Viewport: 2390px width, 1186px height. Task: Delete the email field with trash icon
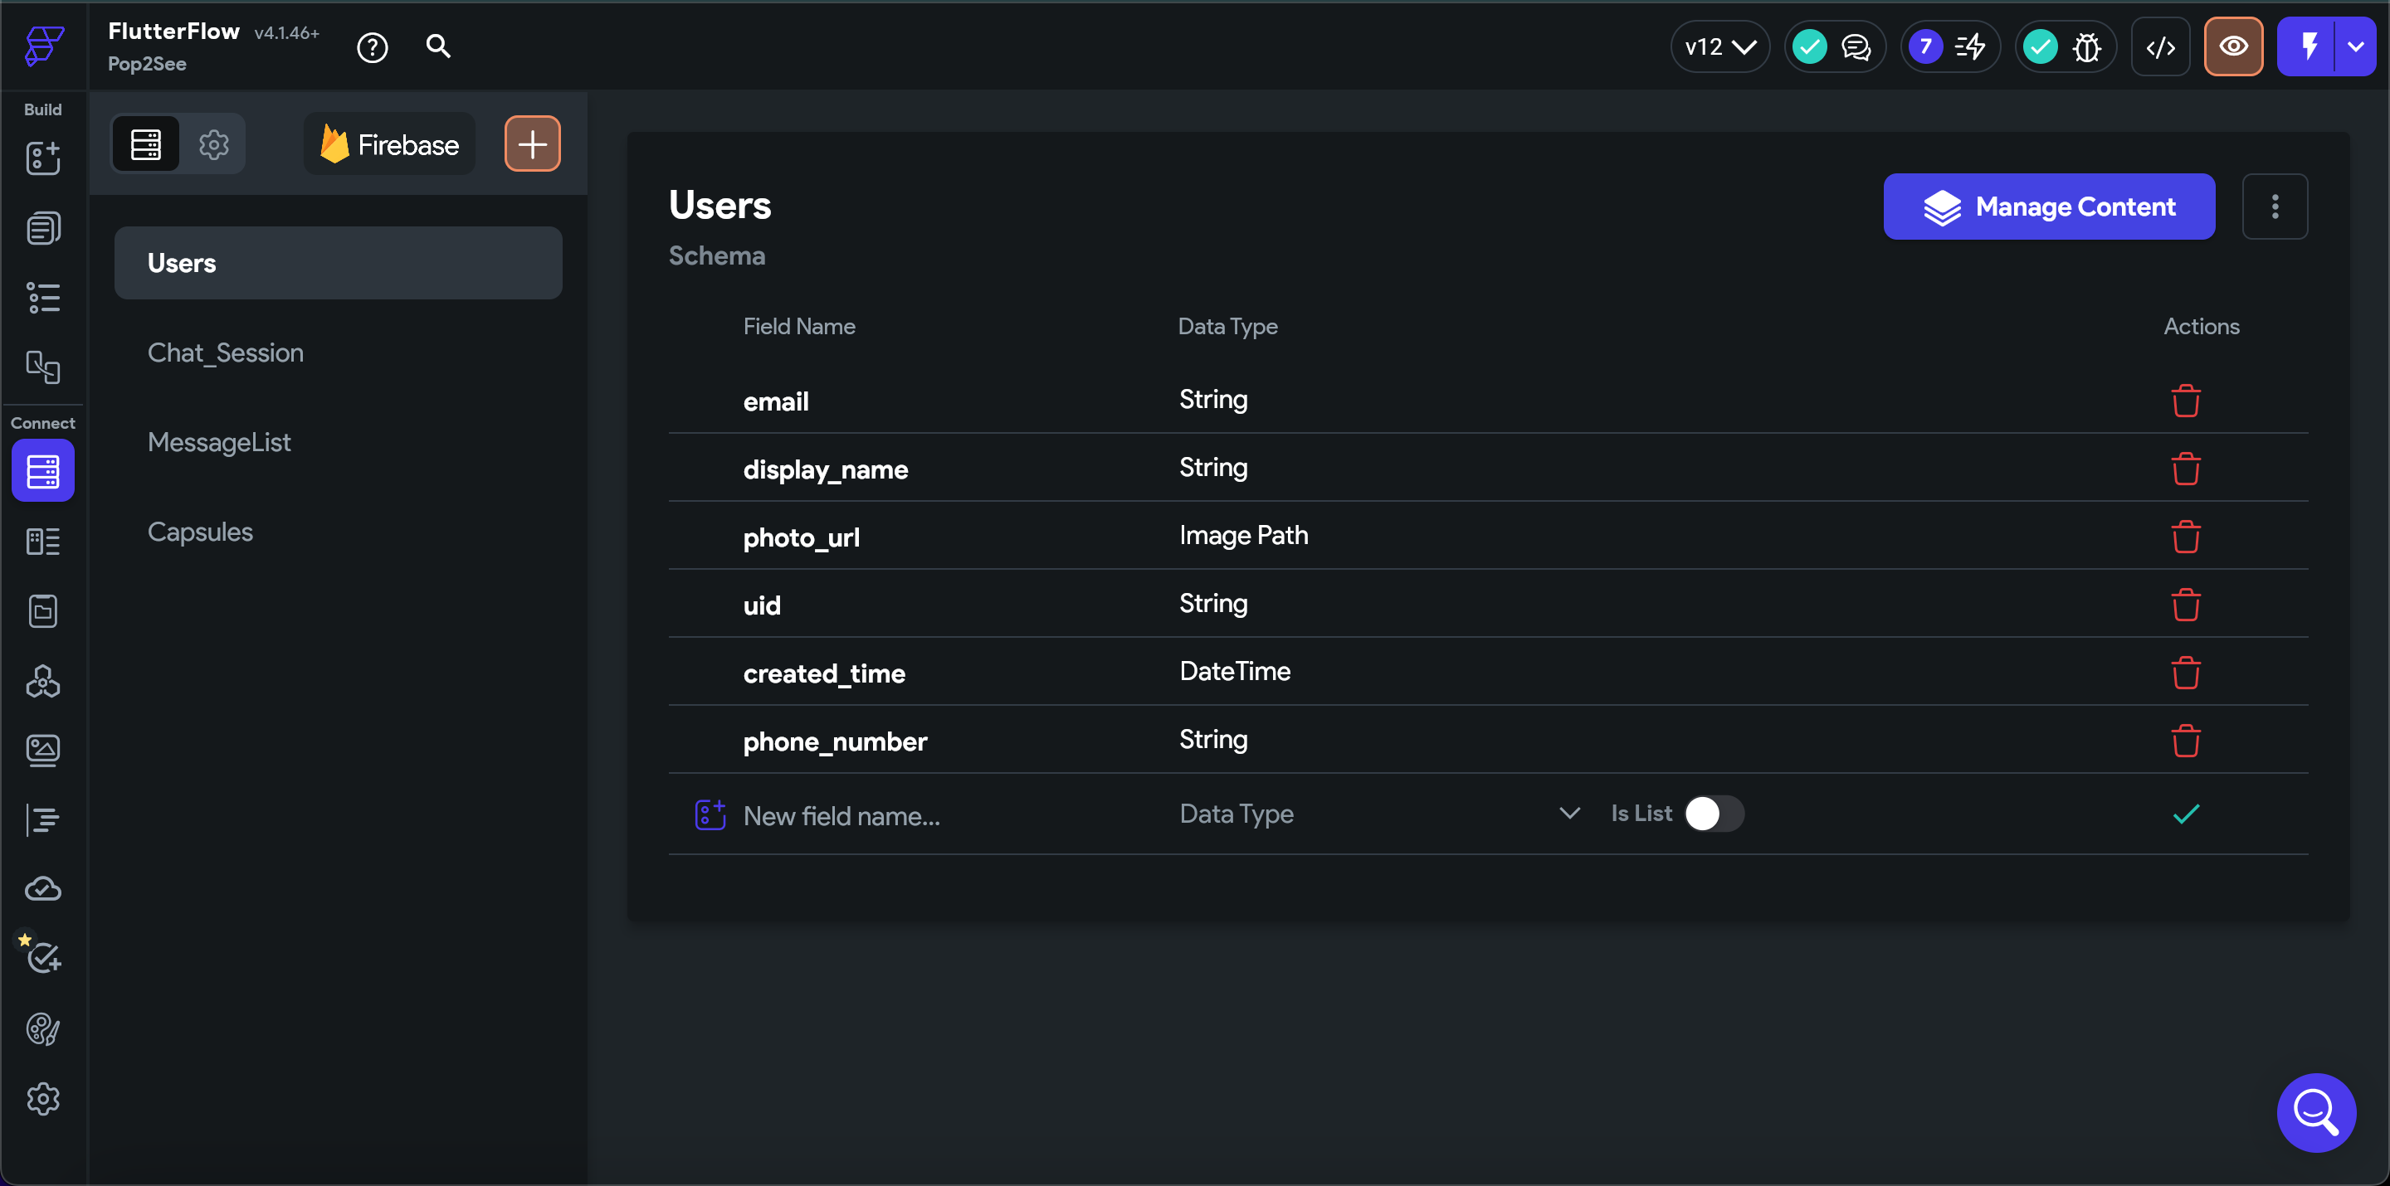tap(2185, 401)
